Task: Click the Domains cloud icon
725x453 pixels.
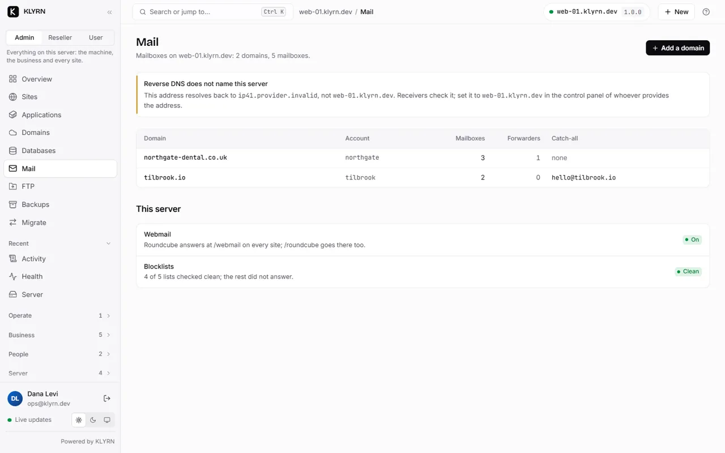Action: [13, 133]
